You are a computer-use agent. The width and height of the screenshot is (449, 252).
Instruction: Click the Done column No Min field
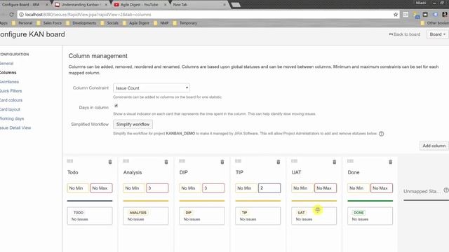pyautogui.click(x=358, y=188)
